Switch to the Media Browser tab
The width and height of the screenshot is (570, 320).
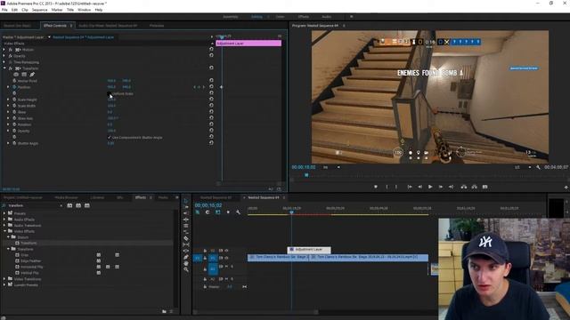66,197
